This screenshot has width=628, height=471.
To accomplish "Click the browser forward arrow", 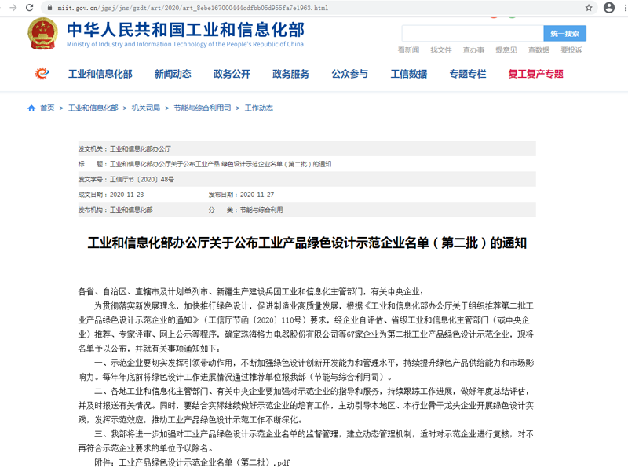I will pos(12,8).
